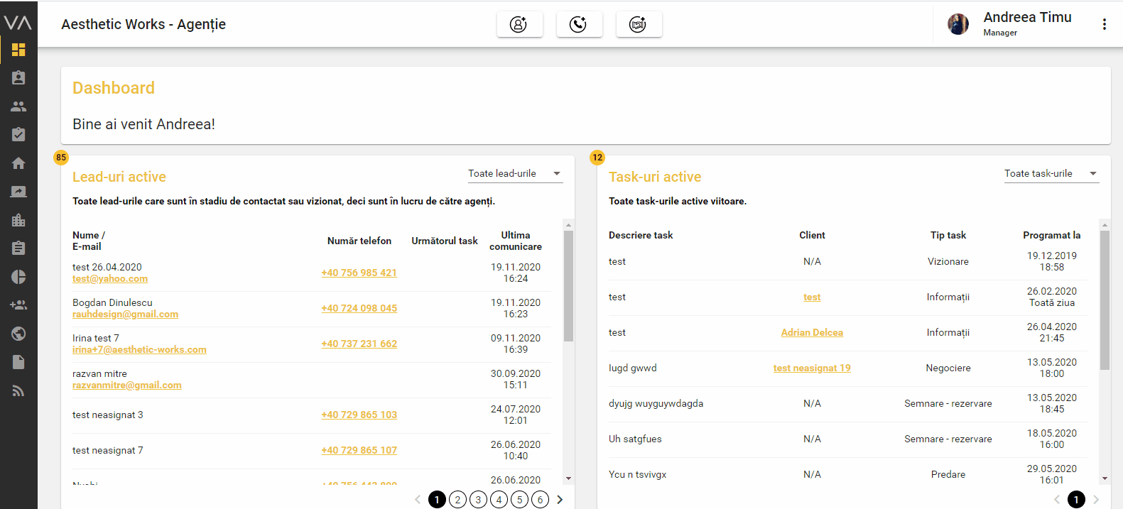The image size is (1123, 509).
Task: Click the globe icon in sidebar
Action: coord(18,334)
